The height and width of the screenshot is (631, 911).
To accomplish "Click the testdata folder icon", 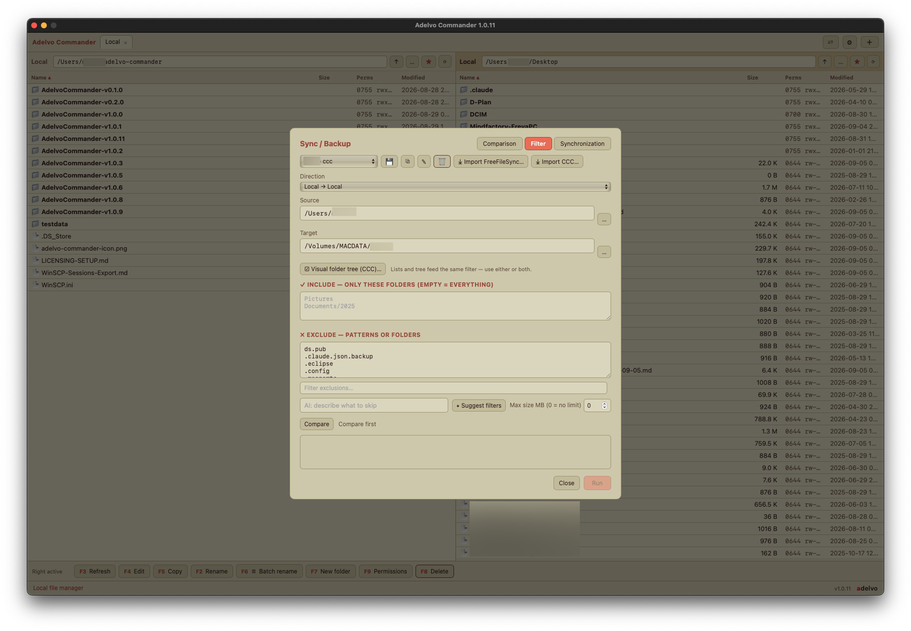I will coord(35,224).
